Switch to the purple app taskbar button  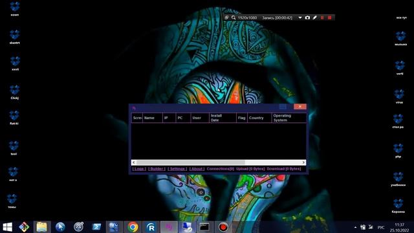click(169, 227)
